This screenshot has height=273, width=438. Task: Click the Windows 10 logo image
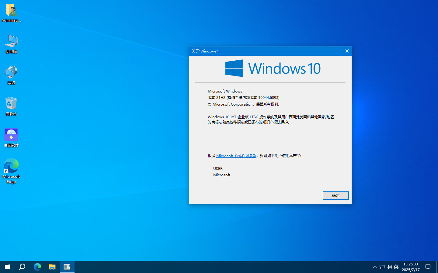pyautogui.click(x=273, y=68)
